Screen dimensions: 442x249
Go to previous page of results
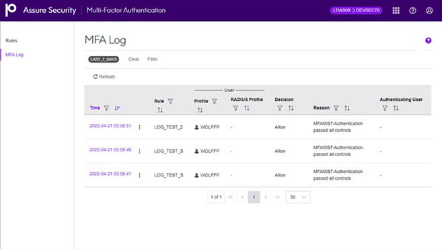pyautogui.click(x=242, y=197)
